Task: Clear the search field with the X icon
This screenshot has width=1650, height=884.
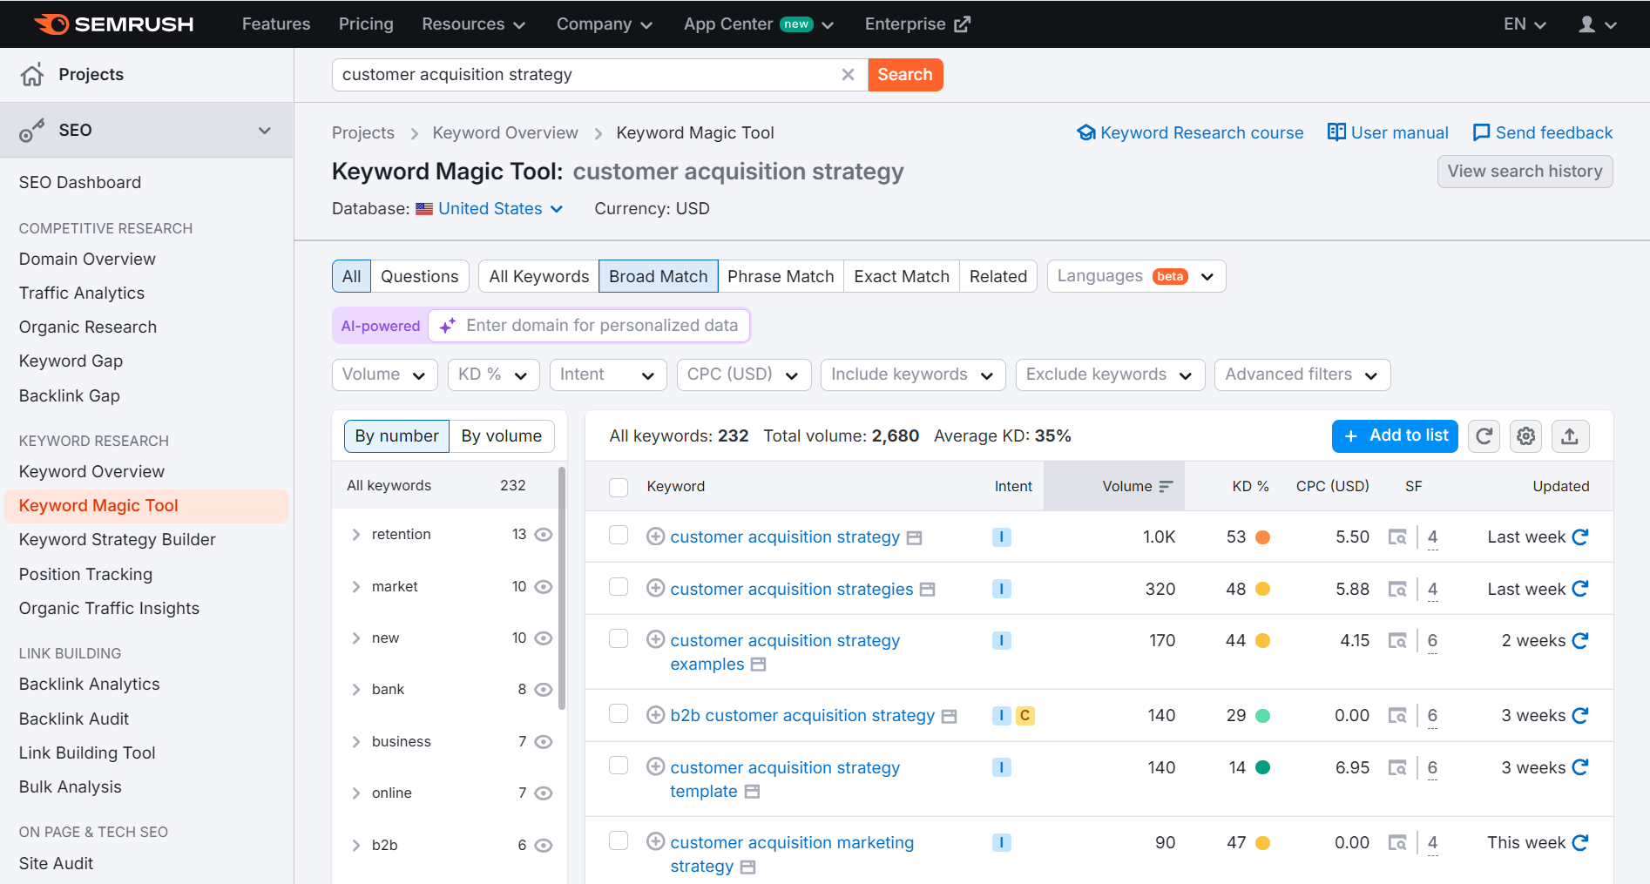Action: coord(848,75)
